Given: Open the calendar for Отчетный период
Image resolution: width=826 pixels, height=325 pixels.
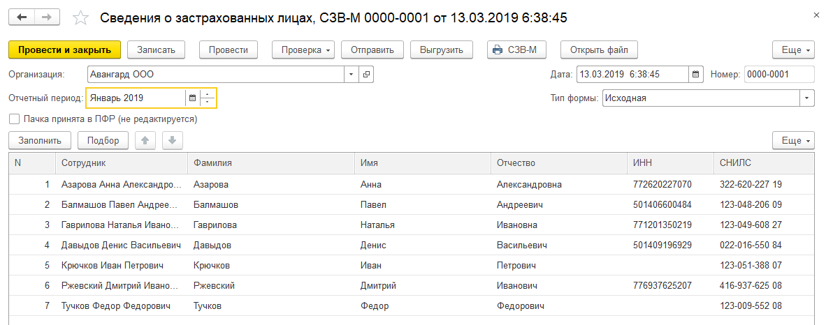Looking at the screenshot, I should coord(192,98).
